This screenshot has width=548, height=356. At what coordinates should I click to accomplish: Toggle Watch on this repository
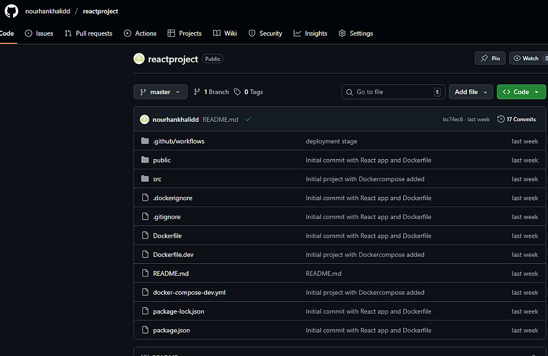[x=527, y=58]
